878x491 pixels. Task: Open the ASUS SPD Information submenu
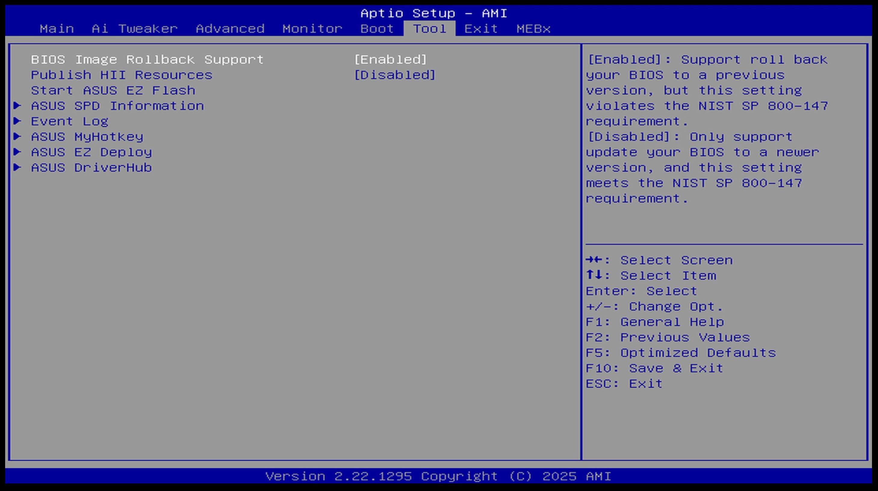coord(117,106)
